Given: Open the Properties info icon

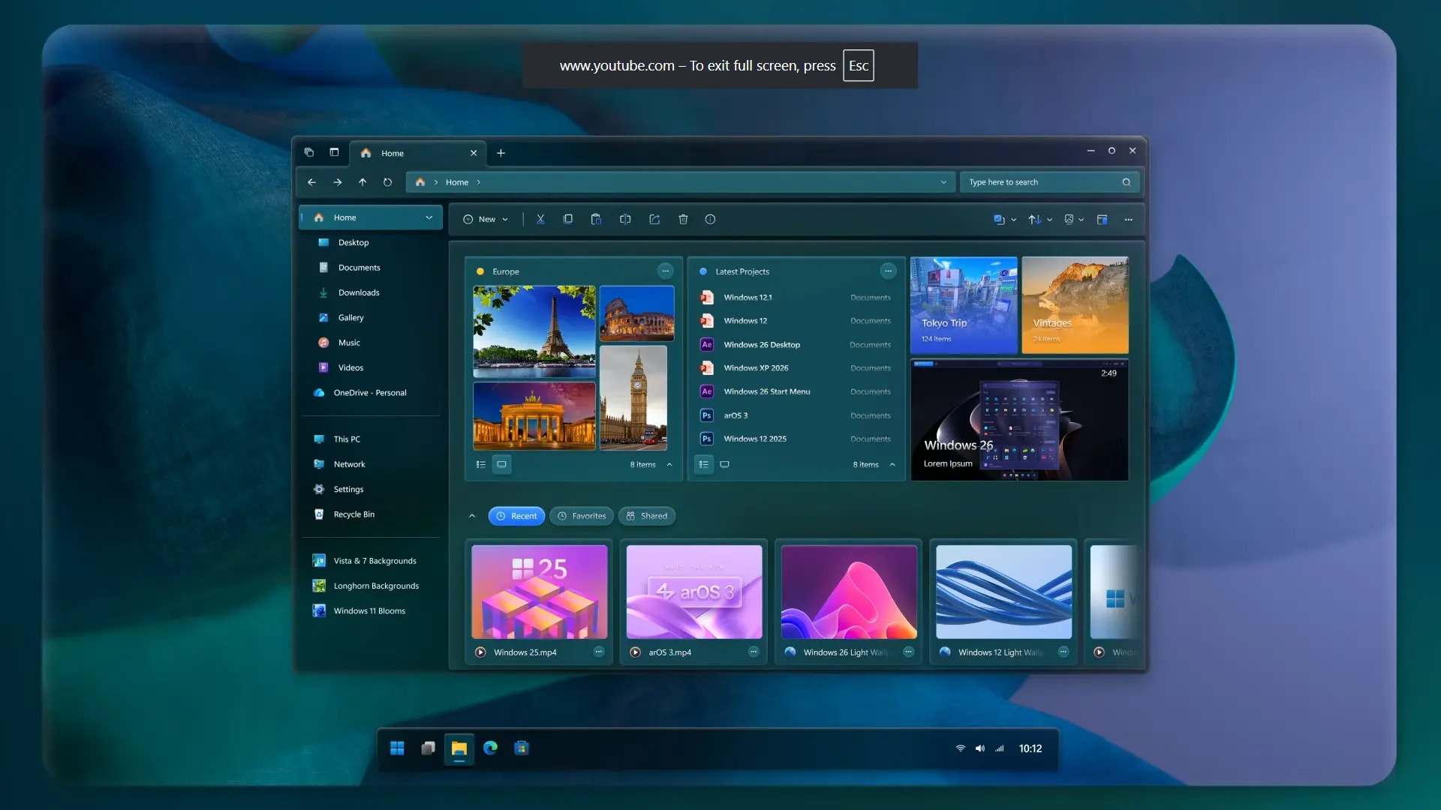Looking at the screenshot, I should click(x=710, y=219).
